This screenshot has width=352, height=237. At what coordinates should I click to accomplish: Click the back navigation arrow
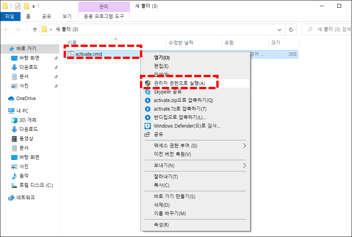click(7, 29)
